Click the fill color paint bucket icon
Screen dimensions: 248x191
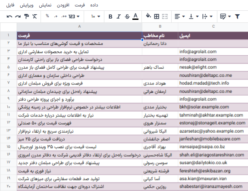(x=148, y=16)
